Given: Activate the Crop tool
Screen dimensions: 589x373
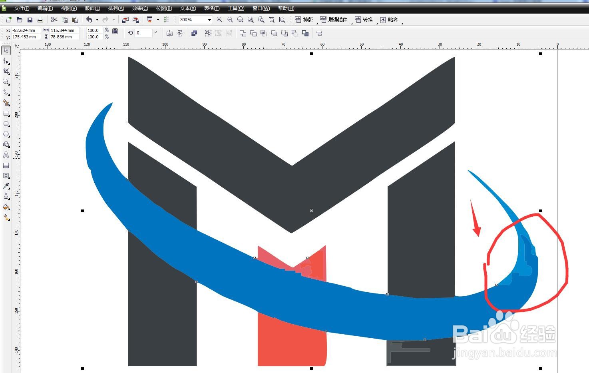Looking at the screenshot, I should click(6, 71).
